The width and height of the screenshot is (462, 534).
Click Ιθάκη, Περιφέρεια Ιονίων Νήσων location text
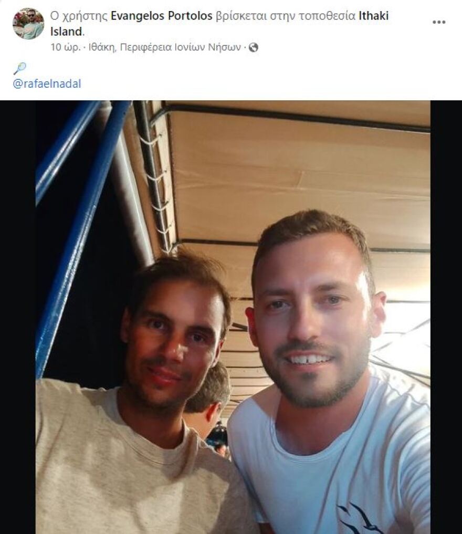pyautogui.click(x=164, y=47)
